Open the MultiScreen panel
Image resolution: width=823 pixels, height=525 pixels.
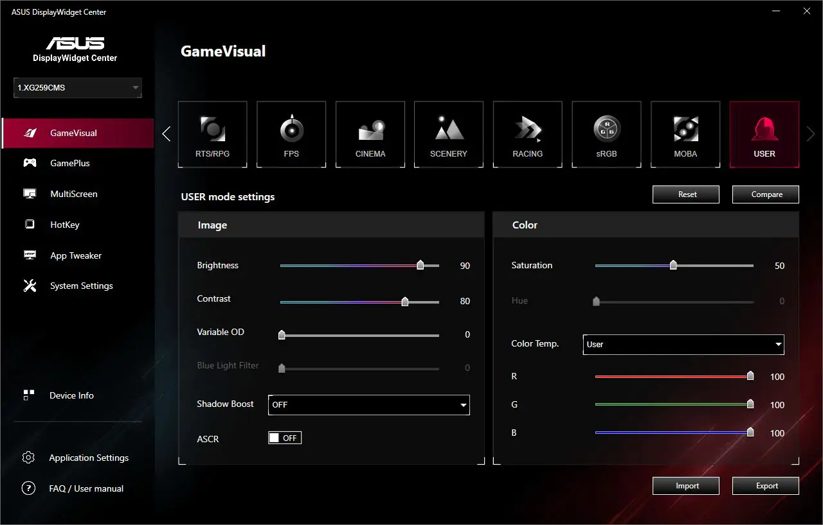(74, 194)
